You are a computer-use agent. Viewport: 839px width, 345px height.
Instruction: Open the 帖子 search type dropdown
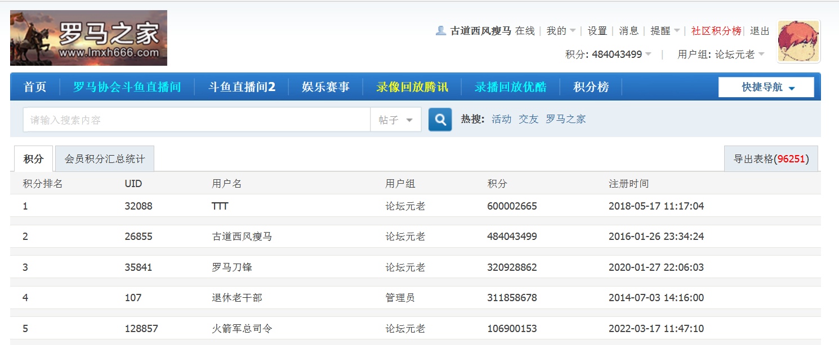[x=396, y=119]
